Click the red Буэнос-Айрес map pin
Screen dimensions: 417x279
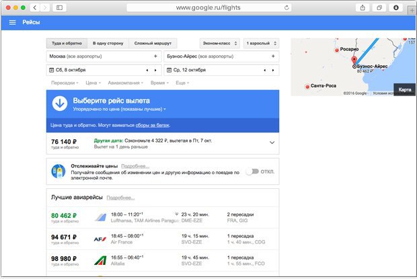(x=354, y=60)
